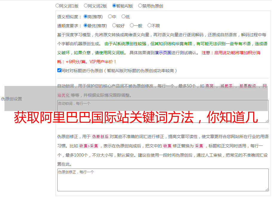Open the 演示页面 link
The image size is (272, 197).
(163, 53)
